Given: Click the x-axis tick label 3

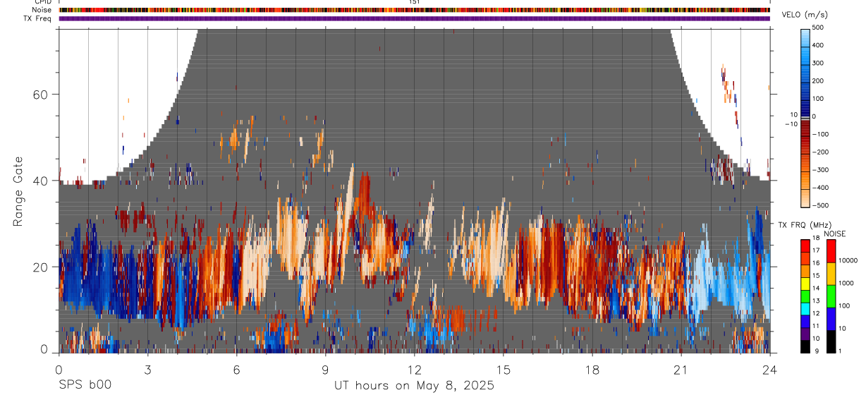Looking at the screenshot, I should point(147,370).
